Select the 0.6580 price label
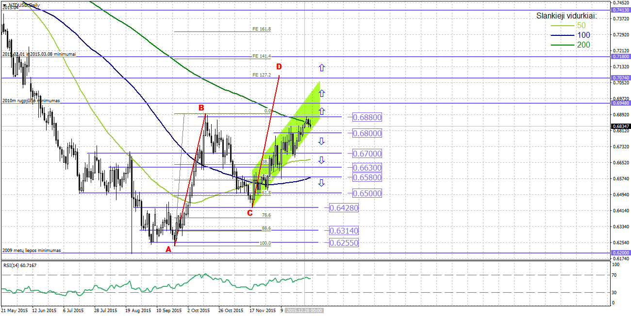Screen dimensions: 631x316 click(x=367, y=177)
